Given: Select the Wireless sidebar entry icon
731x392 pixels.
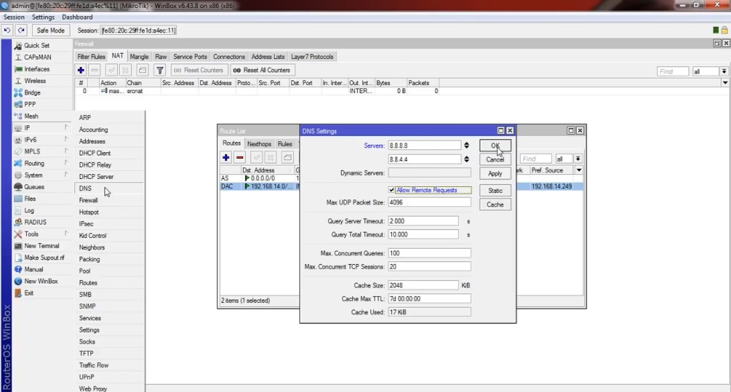Looking at the screenshot, I should click(18, 81).
